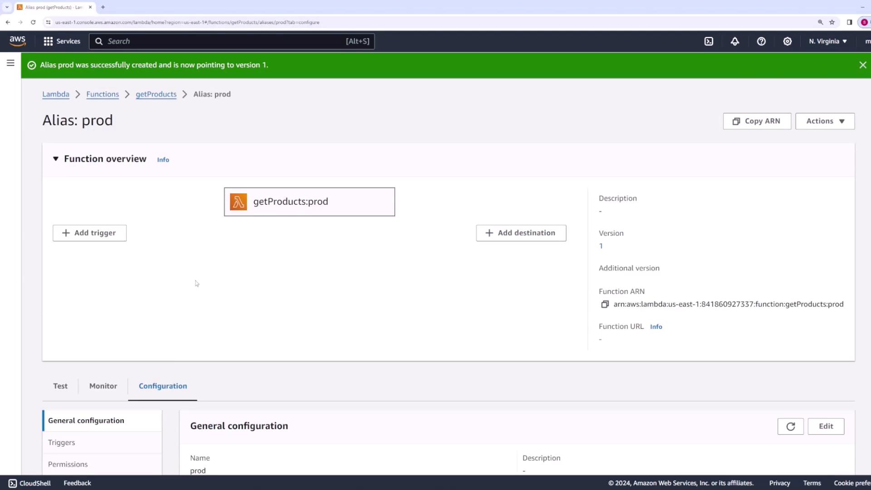Click Edit in General configuration
This screenshot has width=871, height=490.
click(826, 426)
